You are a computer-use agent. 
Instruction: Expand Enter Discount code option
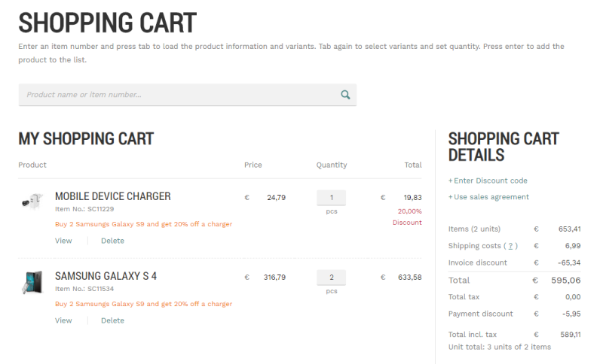(x=488, y=180)
